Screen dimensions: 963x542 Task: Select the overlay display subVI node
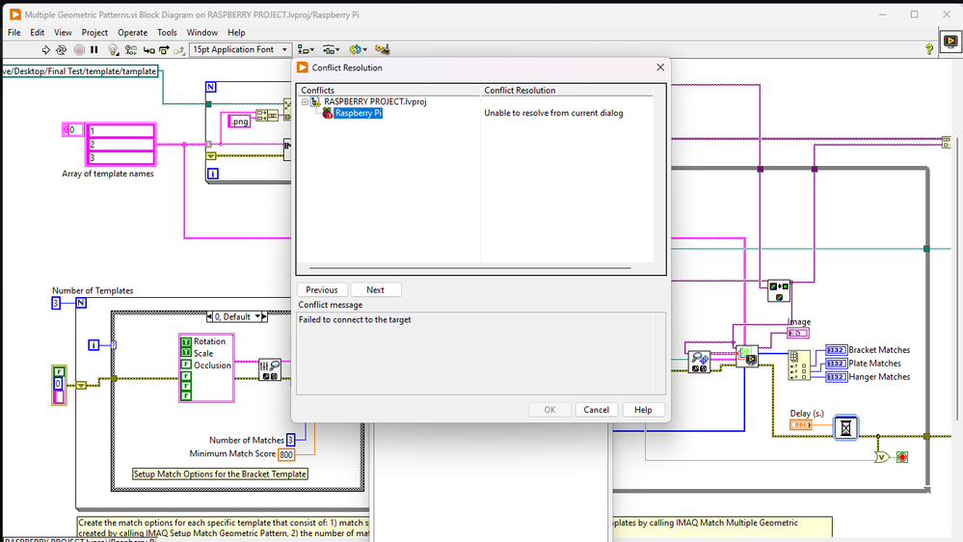747,357
